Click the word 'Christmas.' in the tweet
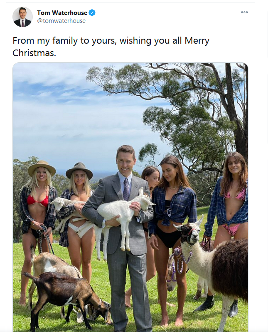Image resolution: width=268 pixels, height=332 pixels. (x=34, y=53)
